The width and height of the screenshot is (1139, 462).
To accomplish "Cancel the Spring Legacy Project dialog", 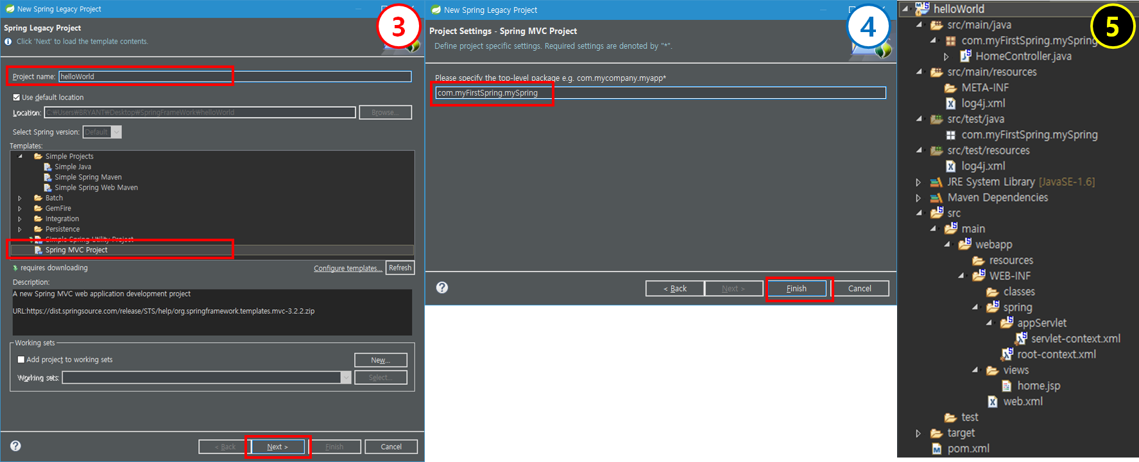I will click(391, 447).
